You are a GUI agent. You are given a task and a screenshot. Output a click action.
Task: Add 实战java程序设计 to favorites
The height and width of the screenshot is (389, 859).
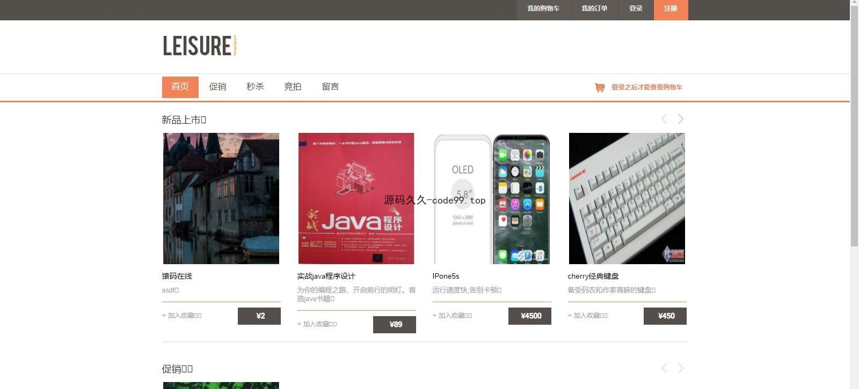[x=317, y=324]
